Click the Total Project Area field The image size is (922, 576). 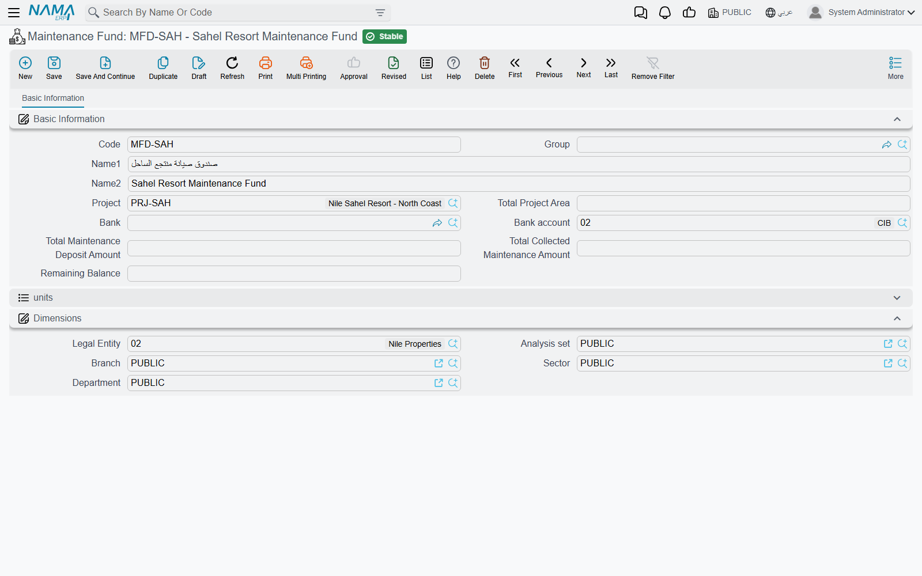(x=743, y=203)
